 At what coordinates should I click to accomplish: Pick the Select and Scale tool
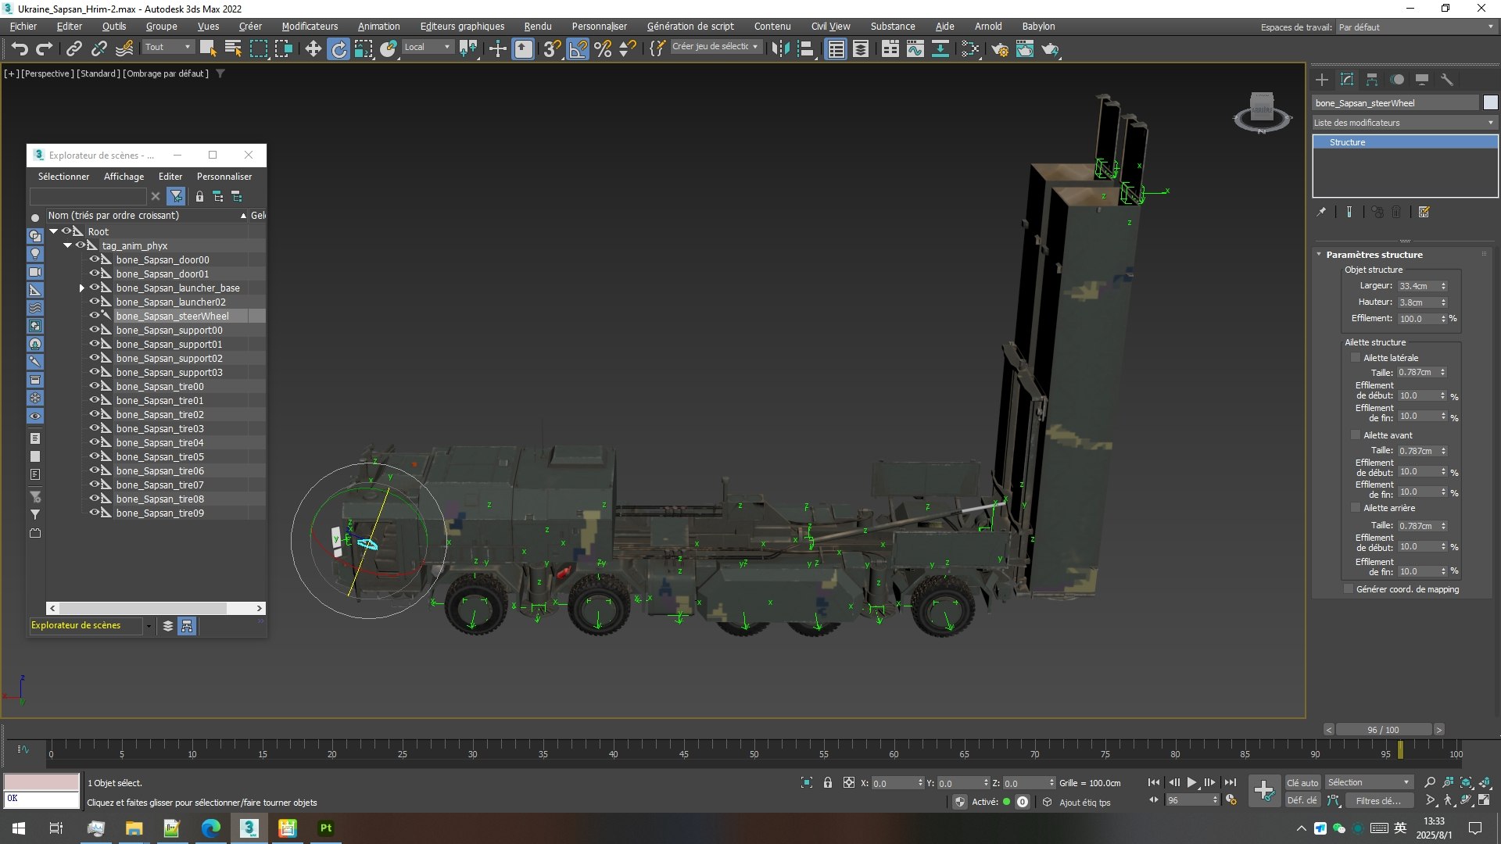click(364, 48)
